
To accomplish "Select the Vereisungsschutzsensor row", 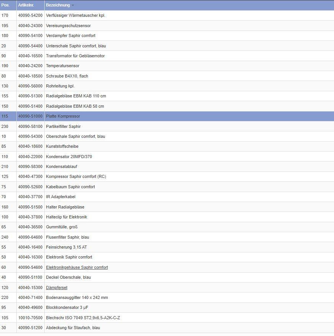I will [68, 26].
